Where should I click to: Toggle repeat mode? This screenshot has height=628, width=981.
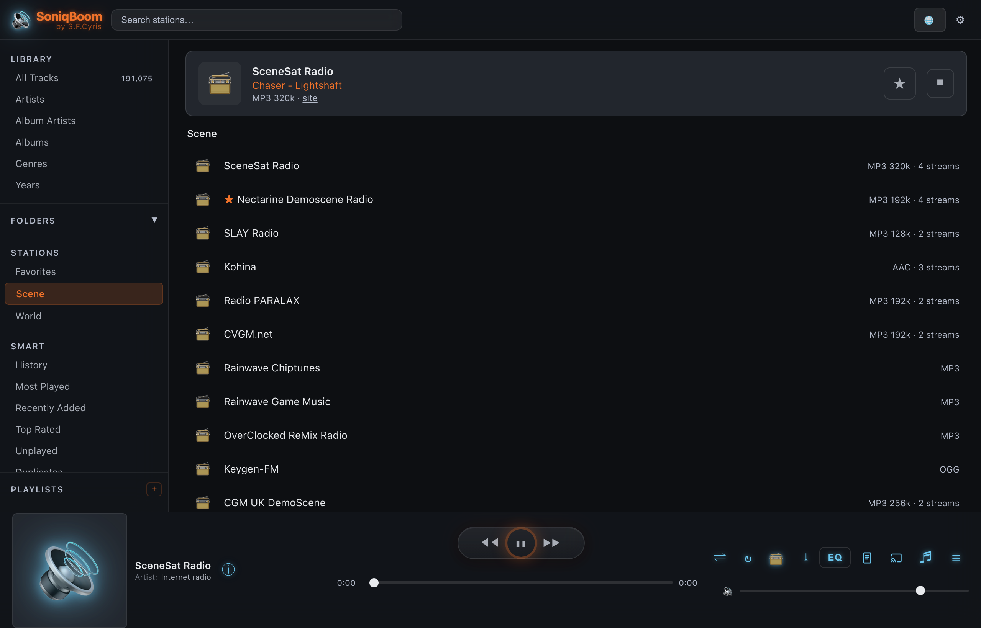[748, 558]
